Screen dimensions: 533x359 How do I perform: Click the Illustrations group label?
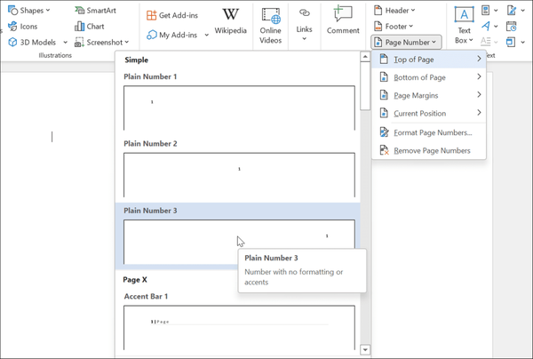click(55, 55)
